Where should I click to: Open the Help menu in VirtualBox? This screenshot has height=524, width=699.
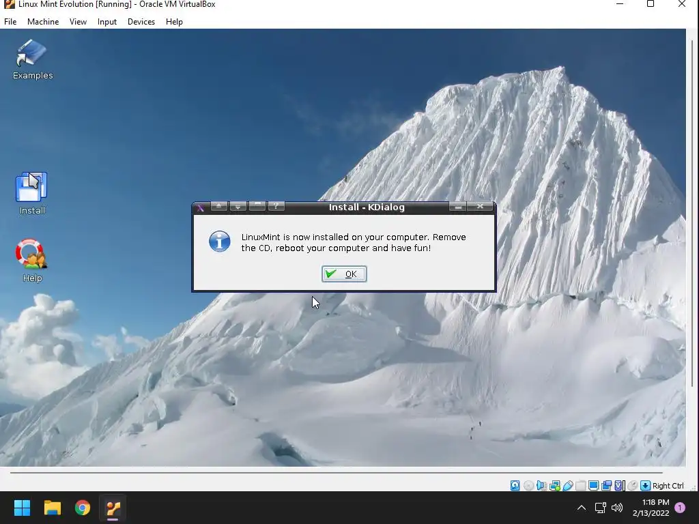click(x=174, y=21)
